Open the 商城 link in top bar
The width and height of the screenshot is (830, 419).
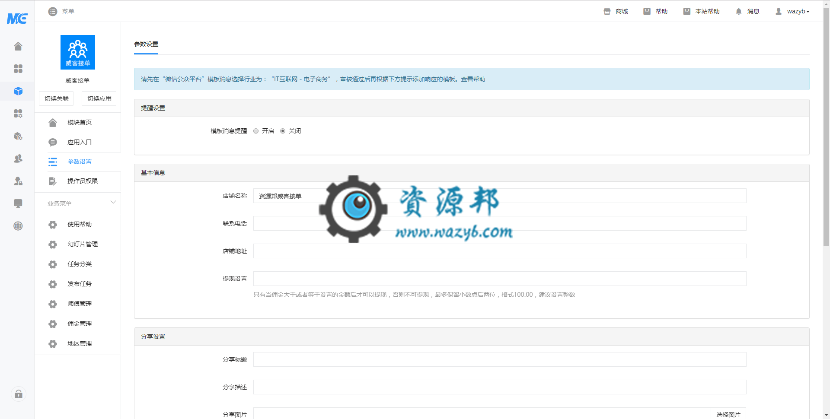[622, 11]
